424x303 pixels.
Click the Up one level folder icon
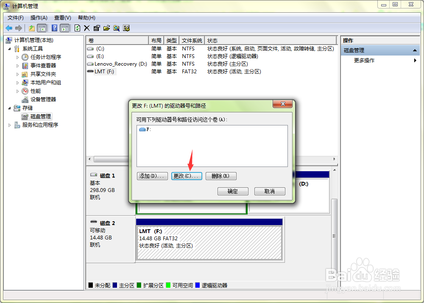pyautogui.click(x=32, y=28)
